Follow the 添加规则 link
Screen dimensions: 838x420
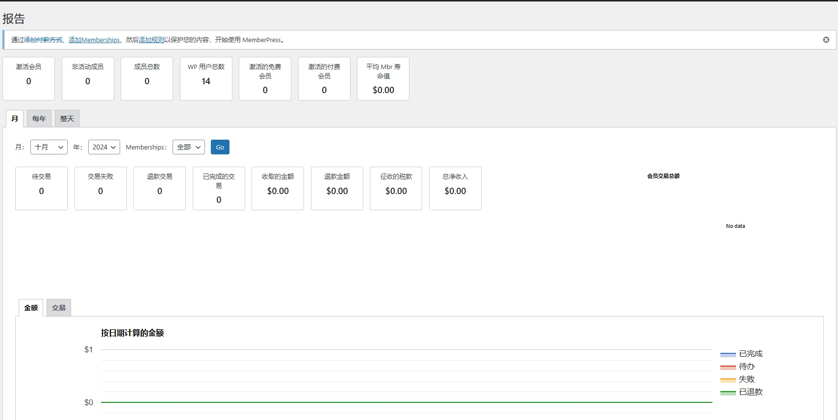point(151,40)
